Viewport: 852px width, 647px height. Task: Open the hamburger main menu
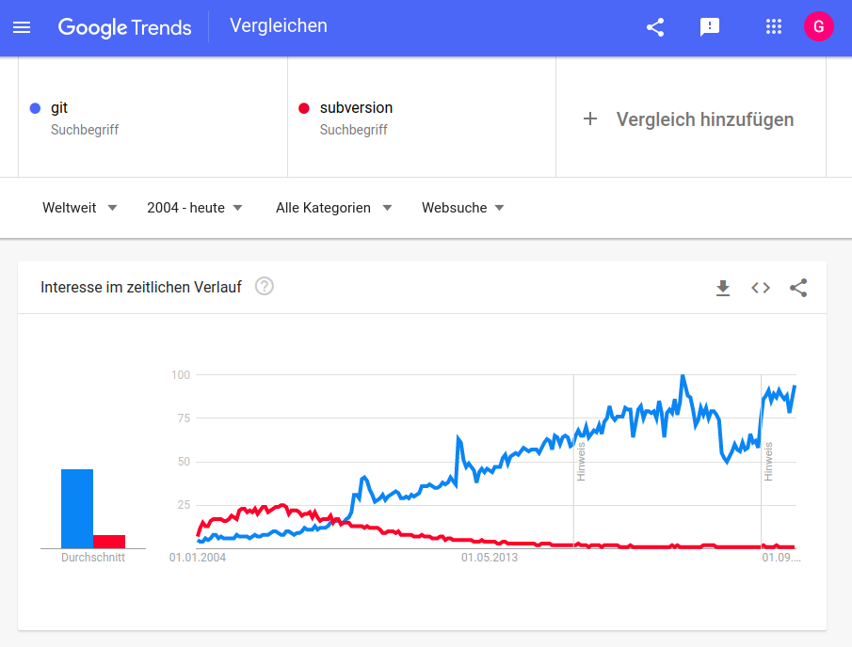[22, 27]
